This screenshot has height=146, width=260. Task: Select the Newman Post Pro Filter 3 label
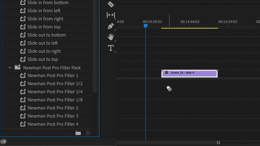tap(53, 116)
